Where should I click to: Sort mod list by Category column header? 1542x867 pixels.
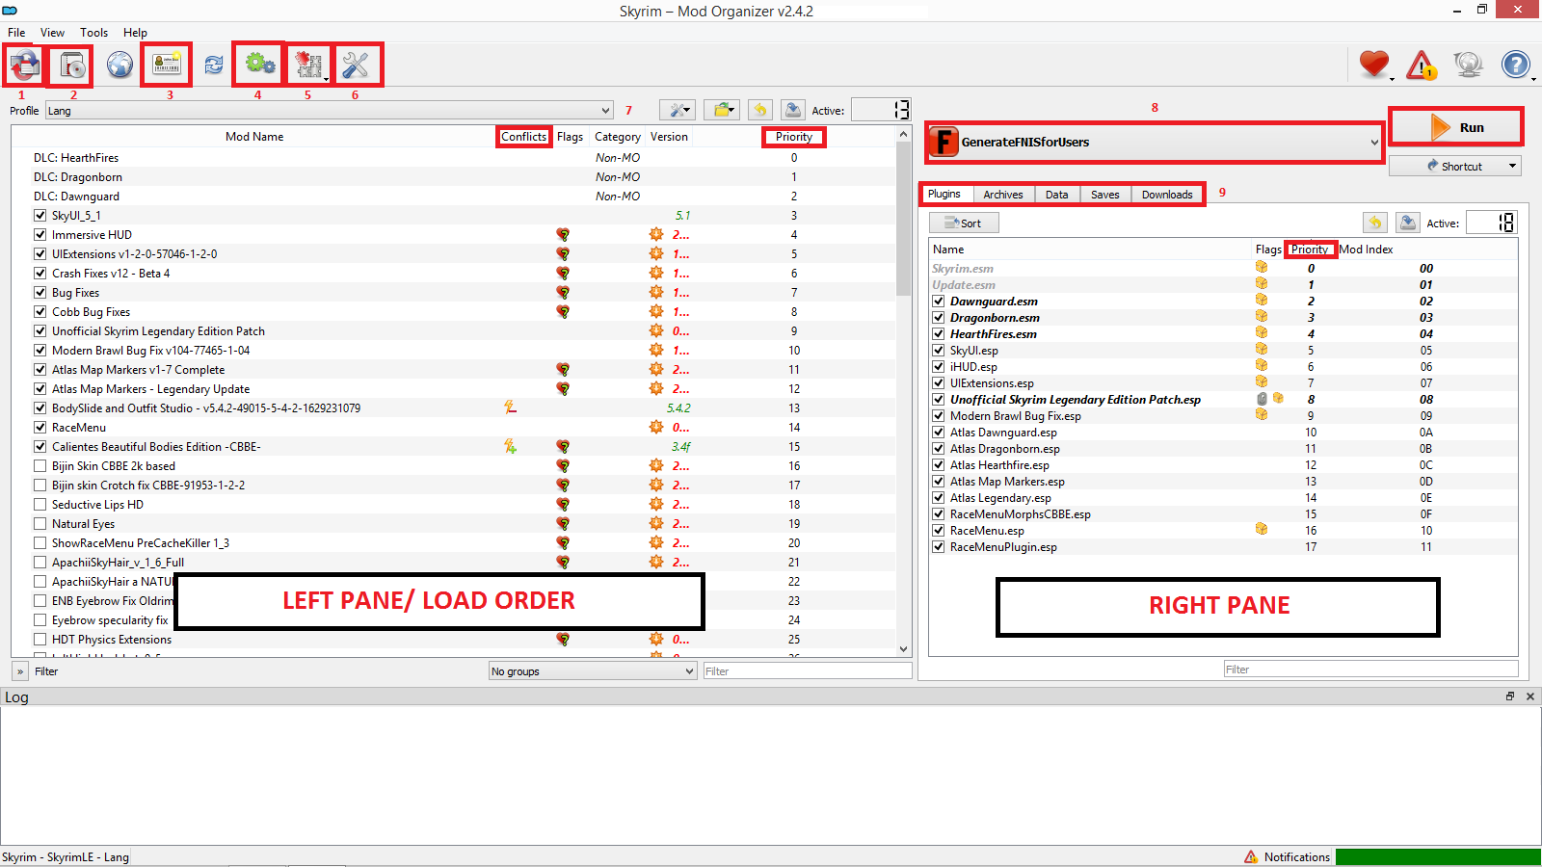point(618,137)
